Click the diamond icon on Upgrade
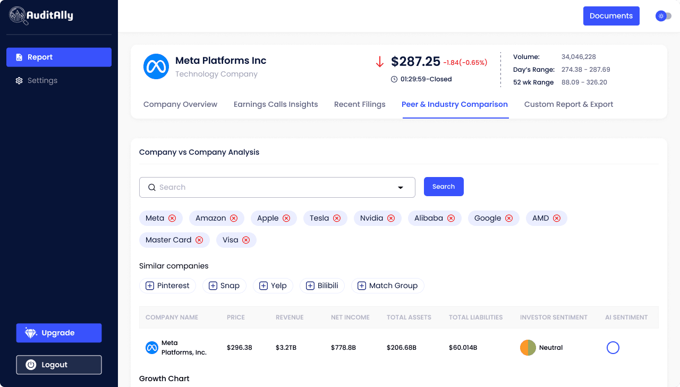 click(x=31, y=333)
